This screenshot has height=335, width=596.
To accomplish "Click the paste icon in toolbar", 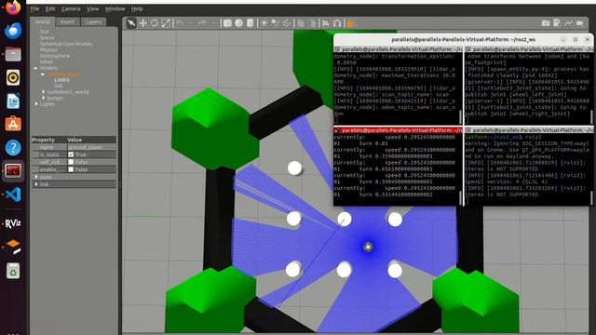I will (x=312, y=23).
